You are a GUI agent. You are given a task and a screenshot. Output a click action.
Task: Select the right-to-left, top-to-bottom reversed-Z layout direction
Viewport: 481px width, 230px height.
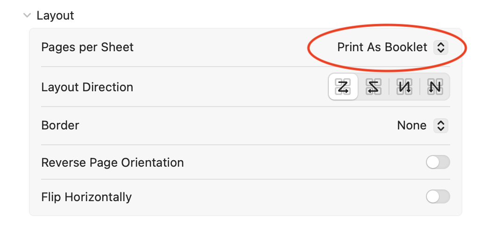(x=373, y=87)
